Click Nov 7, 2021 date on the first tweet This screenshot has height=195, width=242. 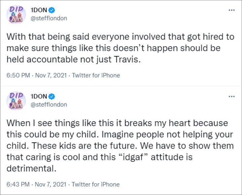point(51,75)
